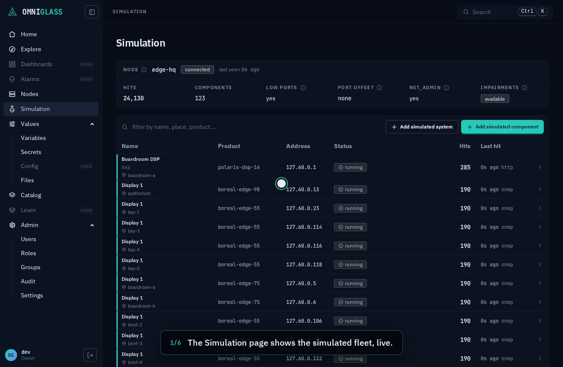Open the Explore page
The width and height of the screenshot is (563, 367).
click(x=51, y=49)
